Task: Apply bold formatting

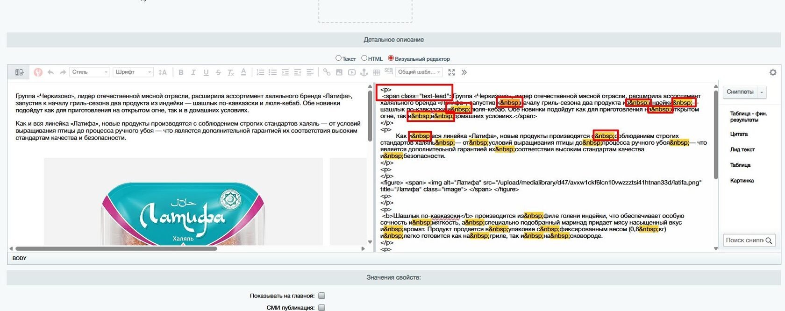Action: [181, 72]
